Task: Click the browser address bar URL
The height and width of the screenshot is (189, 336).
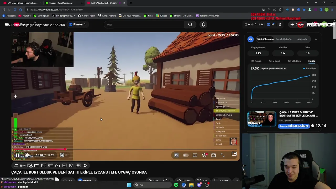Action: (x=56, y=10)
